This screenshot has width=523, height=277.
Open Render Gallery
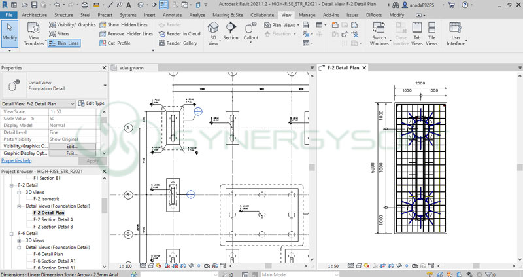coord(177,43)
